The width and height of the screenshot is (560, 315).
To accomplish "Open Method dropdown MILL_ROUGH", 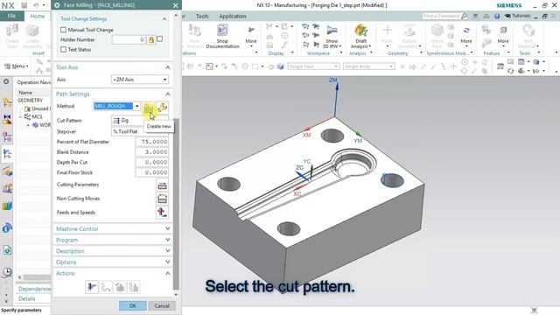I will [x=116, y=106].
